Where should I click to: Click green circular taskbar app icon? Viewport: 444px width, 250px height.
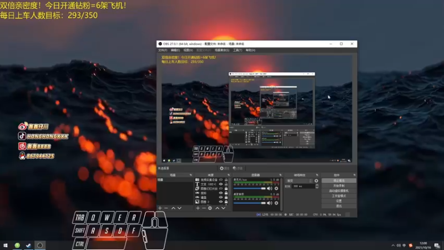pyautogui.click(x=17, y=245)
